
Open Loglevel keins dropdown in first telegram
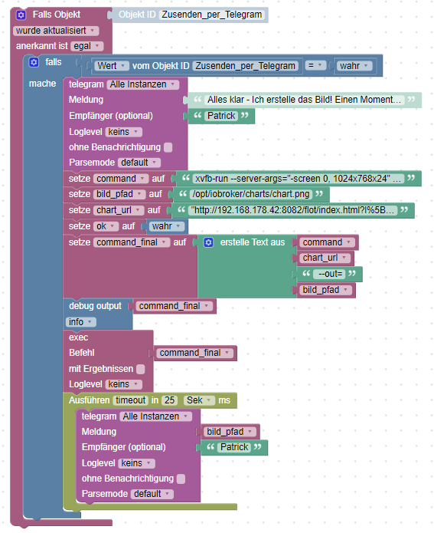point(124,132)
